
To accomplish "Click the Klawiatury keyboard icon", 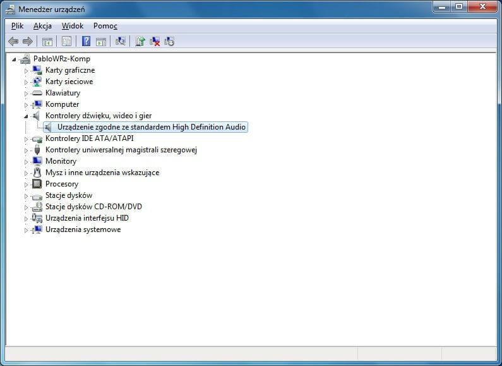I will [x=37, y=93].
